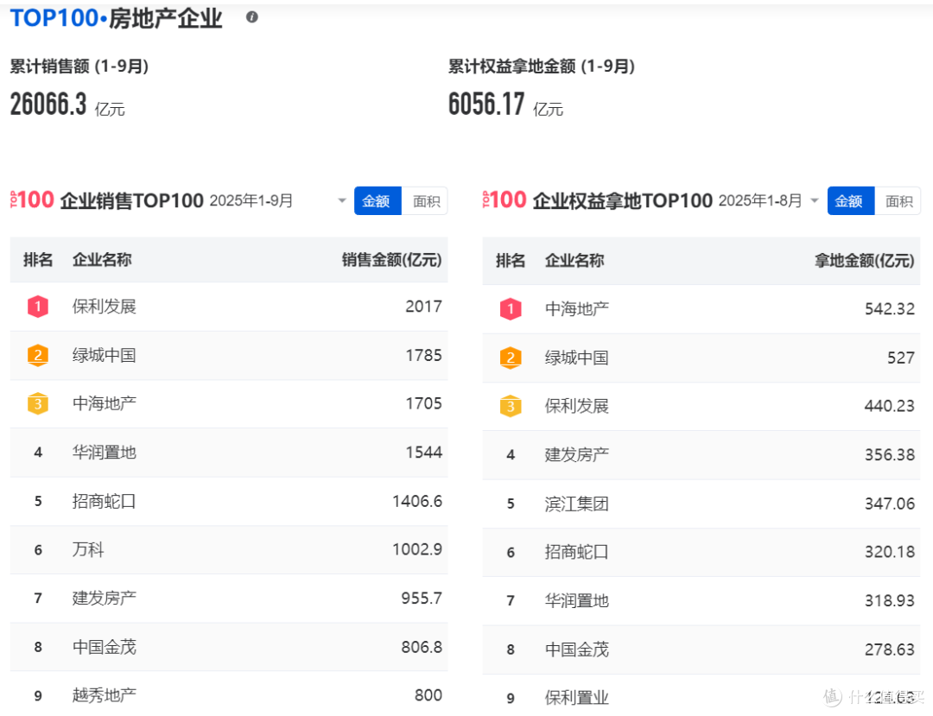The height and width of the screenshot is (716, 933).
Task: Click 滨江集团 in the land ranking
Action: [576, 504]
